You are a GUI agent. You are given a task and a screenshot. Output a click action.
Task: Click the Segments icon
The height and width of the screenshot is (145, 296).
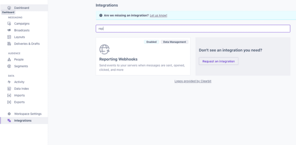[x=9, y=66]
